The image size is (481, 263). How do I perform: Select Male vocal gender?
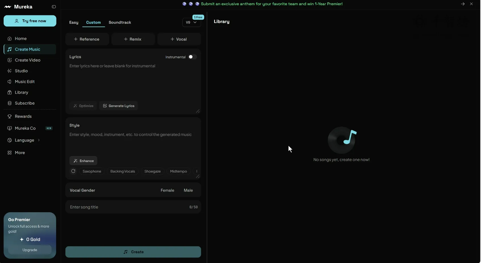pos(188,190)
